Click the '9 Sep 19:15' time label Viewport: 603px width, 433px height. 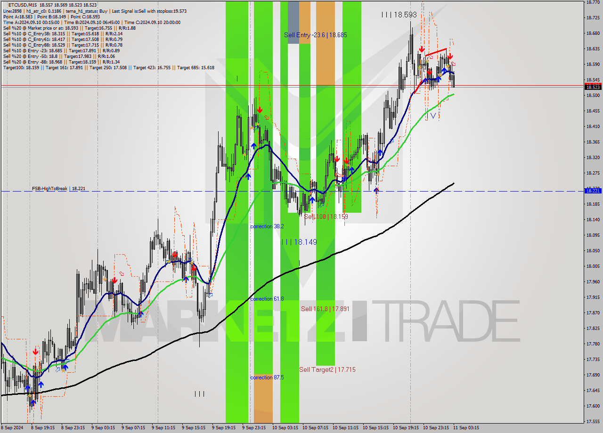pos(224,428)
